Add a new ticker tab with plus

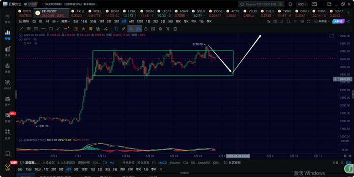pyautogui.click(x=348, y=13)
